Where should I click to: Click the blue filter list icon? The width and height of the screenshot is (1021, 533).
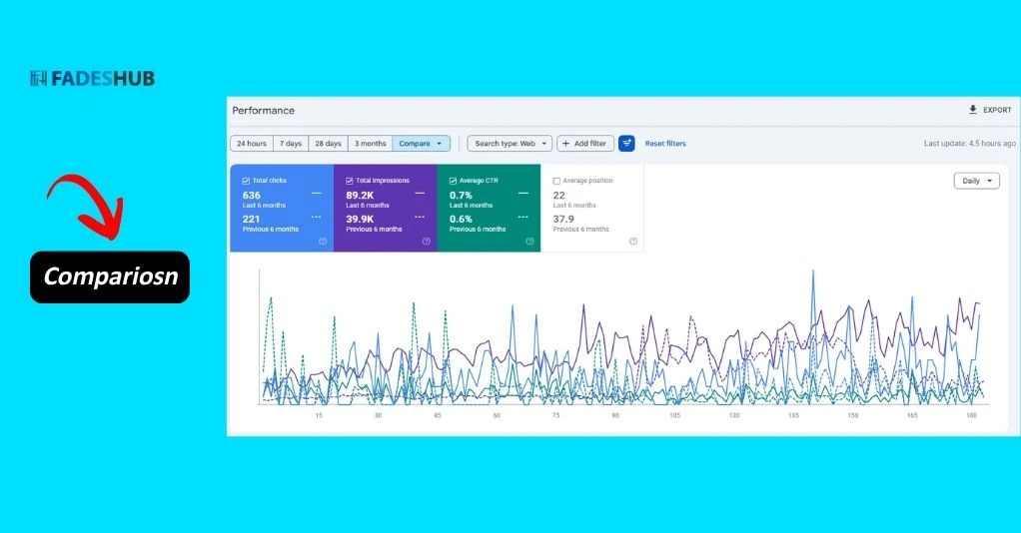(x=626, y=144)
